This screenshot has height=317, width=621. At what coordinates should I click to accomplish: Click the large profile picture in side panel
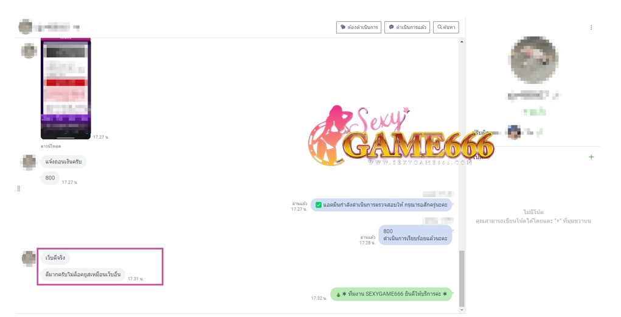(x=535, y=60)
